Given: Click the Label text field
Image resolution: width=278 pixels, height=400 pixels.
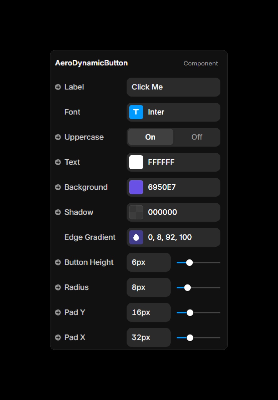Looking at the screenshot, I should pyautogui.click(x=173, y=87).
